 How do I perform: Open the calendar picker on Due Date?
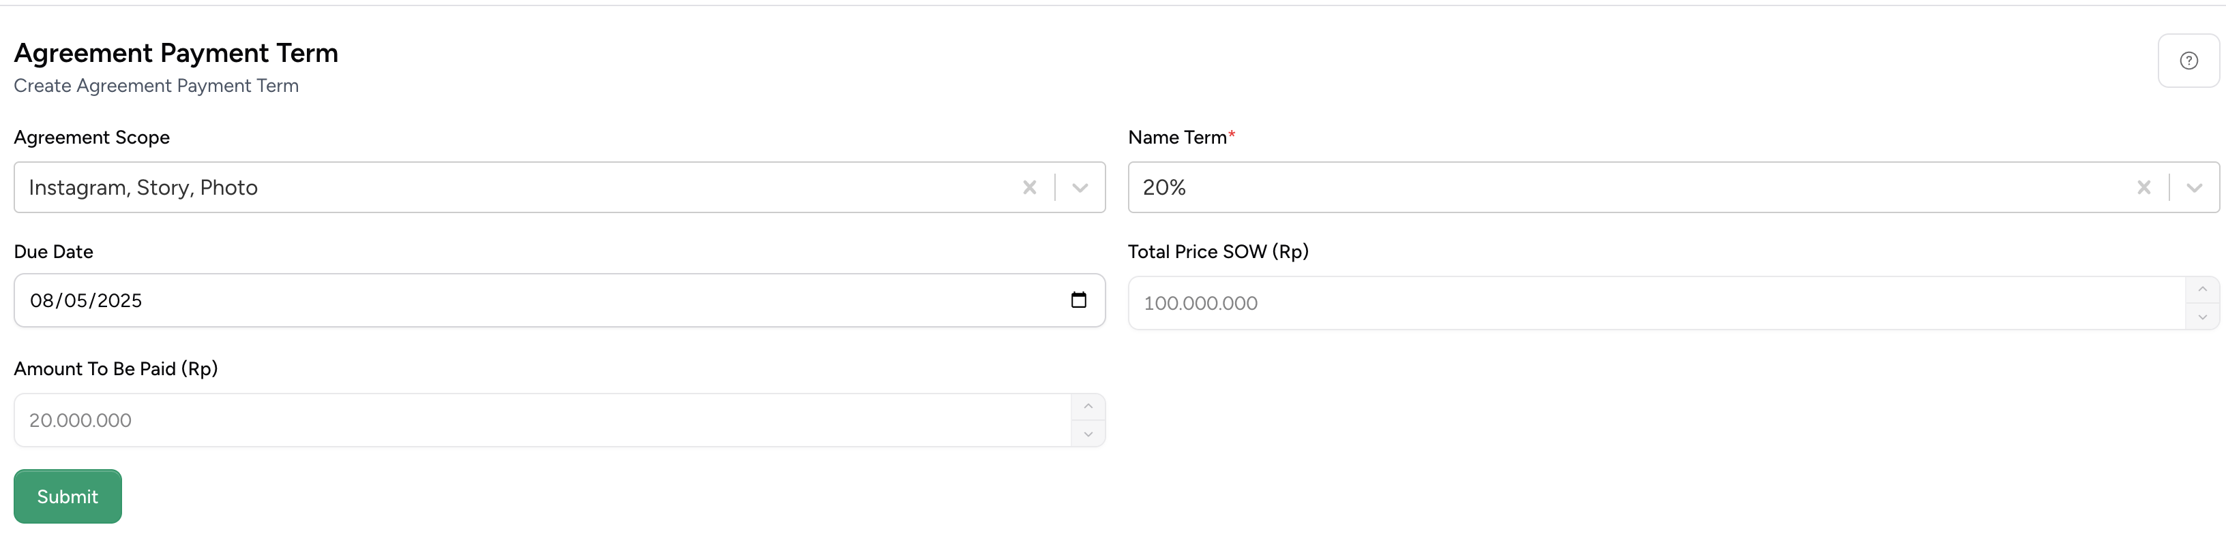pyautogui.click(x=1080, y=300)
